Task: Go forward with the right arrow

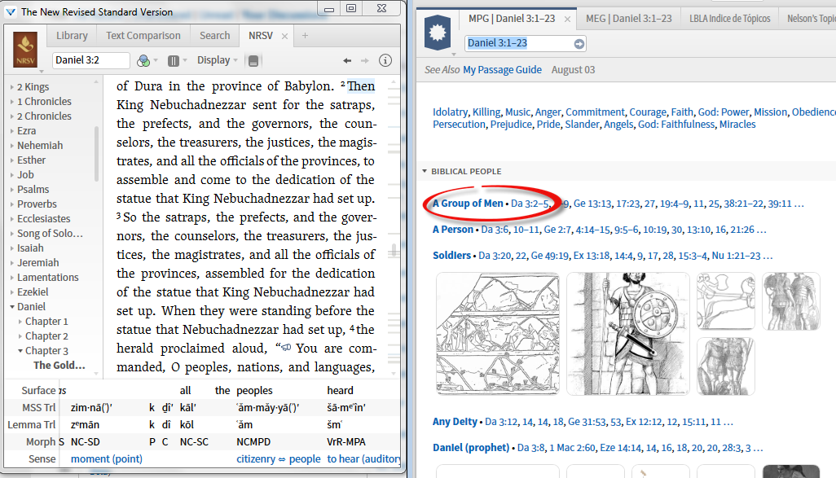Action: pos(365,61)
